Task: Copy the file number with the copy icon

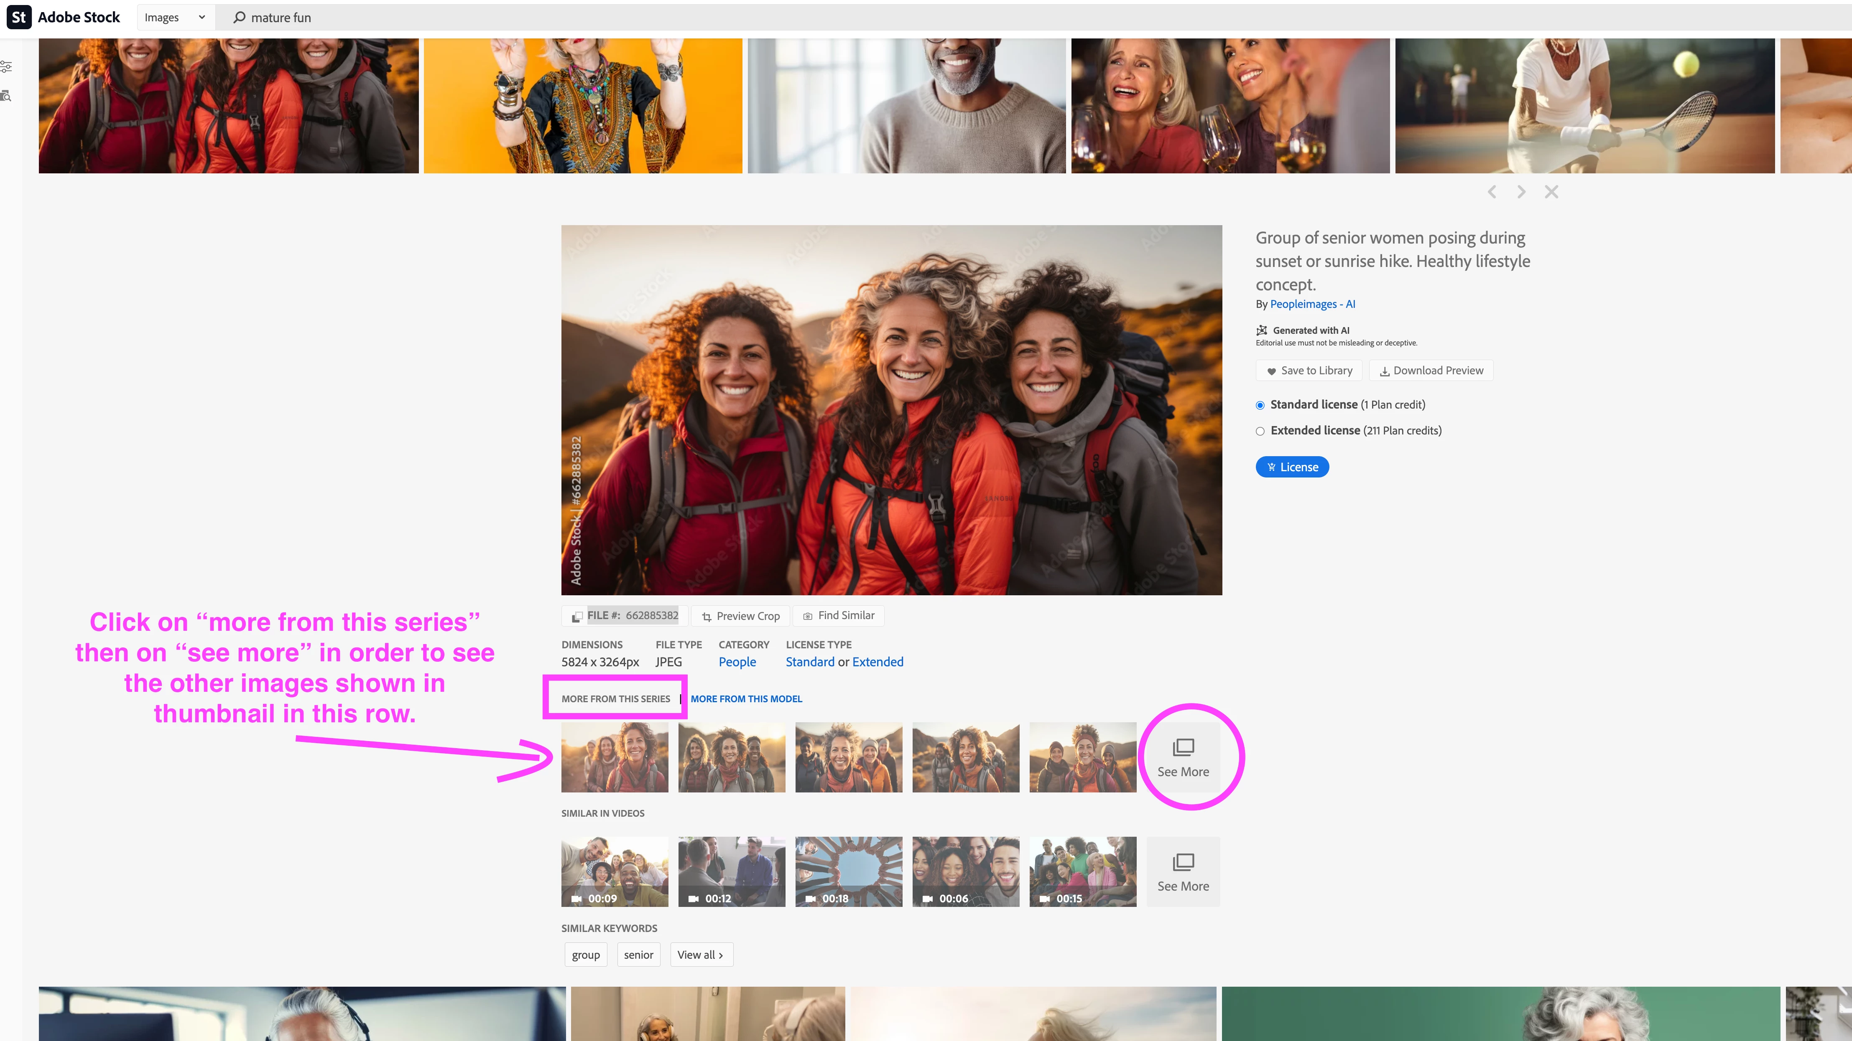Action: [577, 617]
